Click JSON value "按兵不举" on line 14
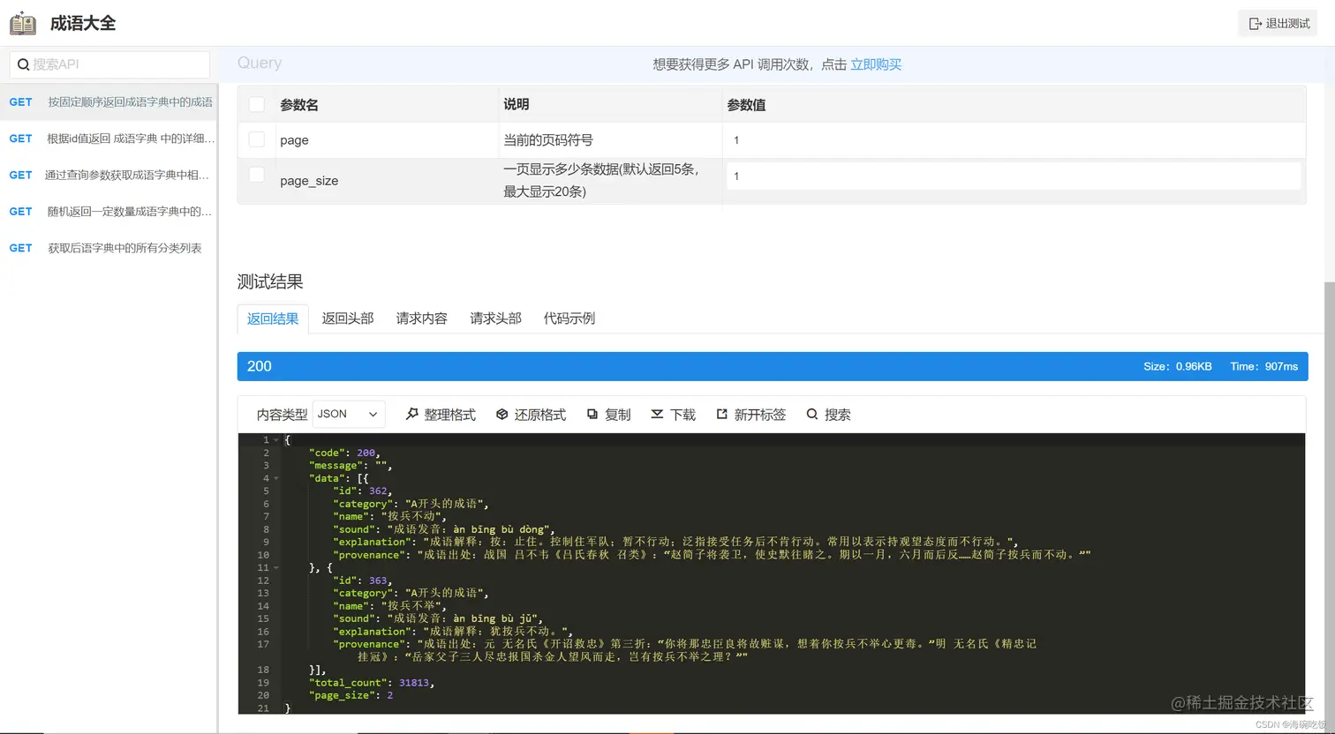 click(x=413, y=606)
